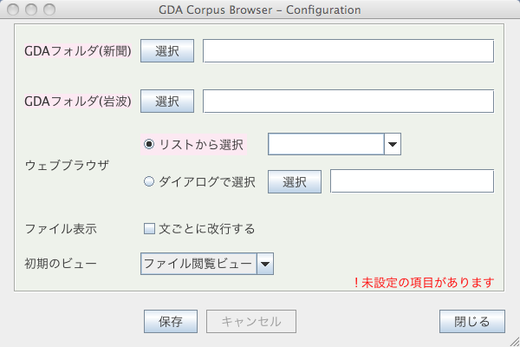The height and width of the screenshot is (347, 520).
Task: Expand the ファイル閲覧ビュー dropdown arrow
Action: tap(265, 264)
